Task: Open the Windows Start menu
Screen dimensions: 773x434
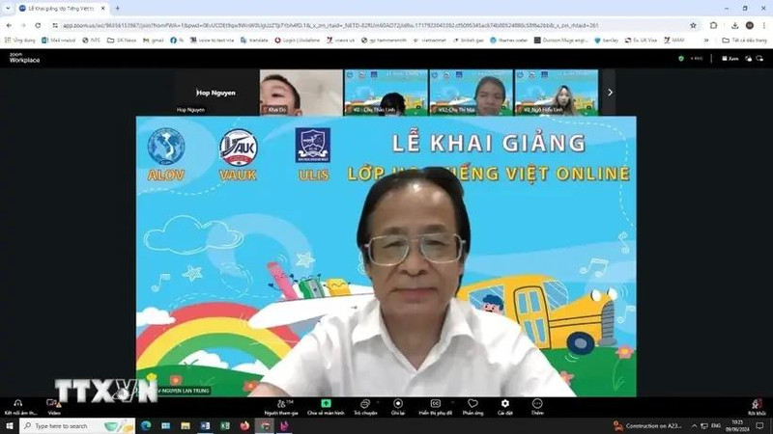Action: (x=10, y=425)
